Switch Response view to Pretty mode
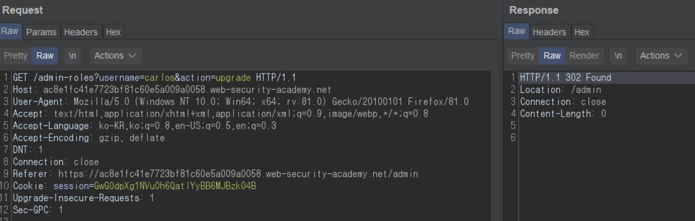Image resolution: width=695 pixels, height=221 pixels. click(x=523, y=56)
